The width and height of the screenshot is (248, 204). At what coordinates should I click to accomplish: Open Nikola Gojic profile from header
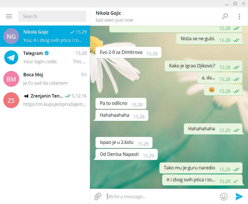pos(108,13)
